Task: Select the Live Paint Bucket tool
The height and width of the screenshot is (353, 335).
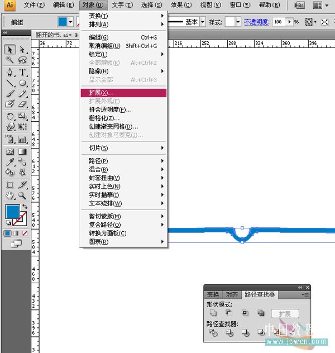Action: point(9,172)
